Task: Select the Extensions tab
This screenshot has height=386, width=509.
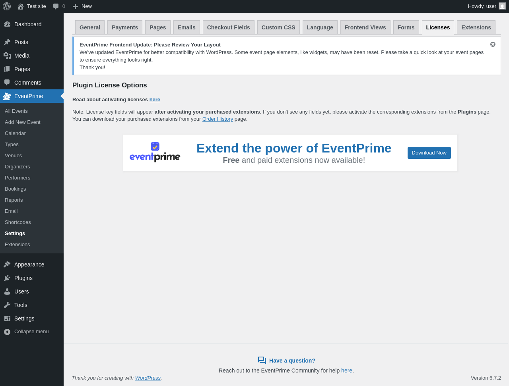Action: (476, 27)
